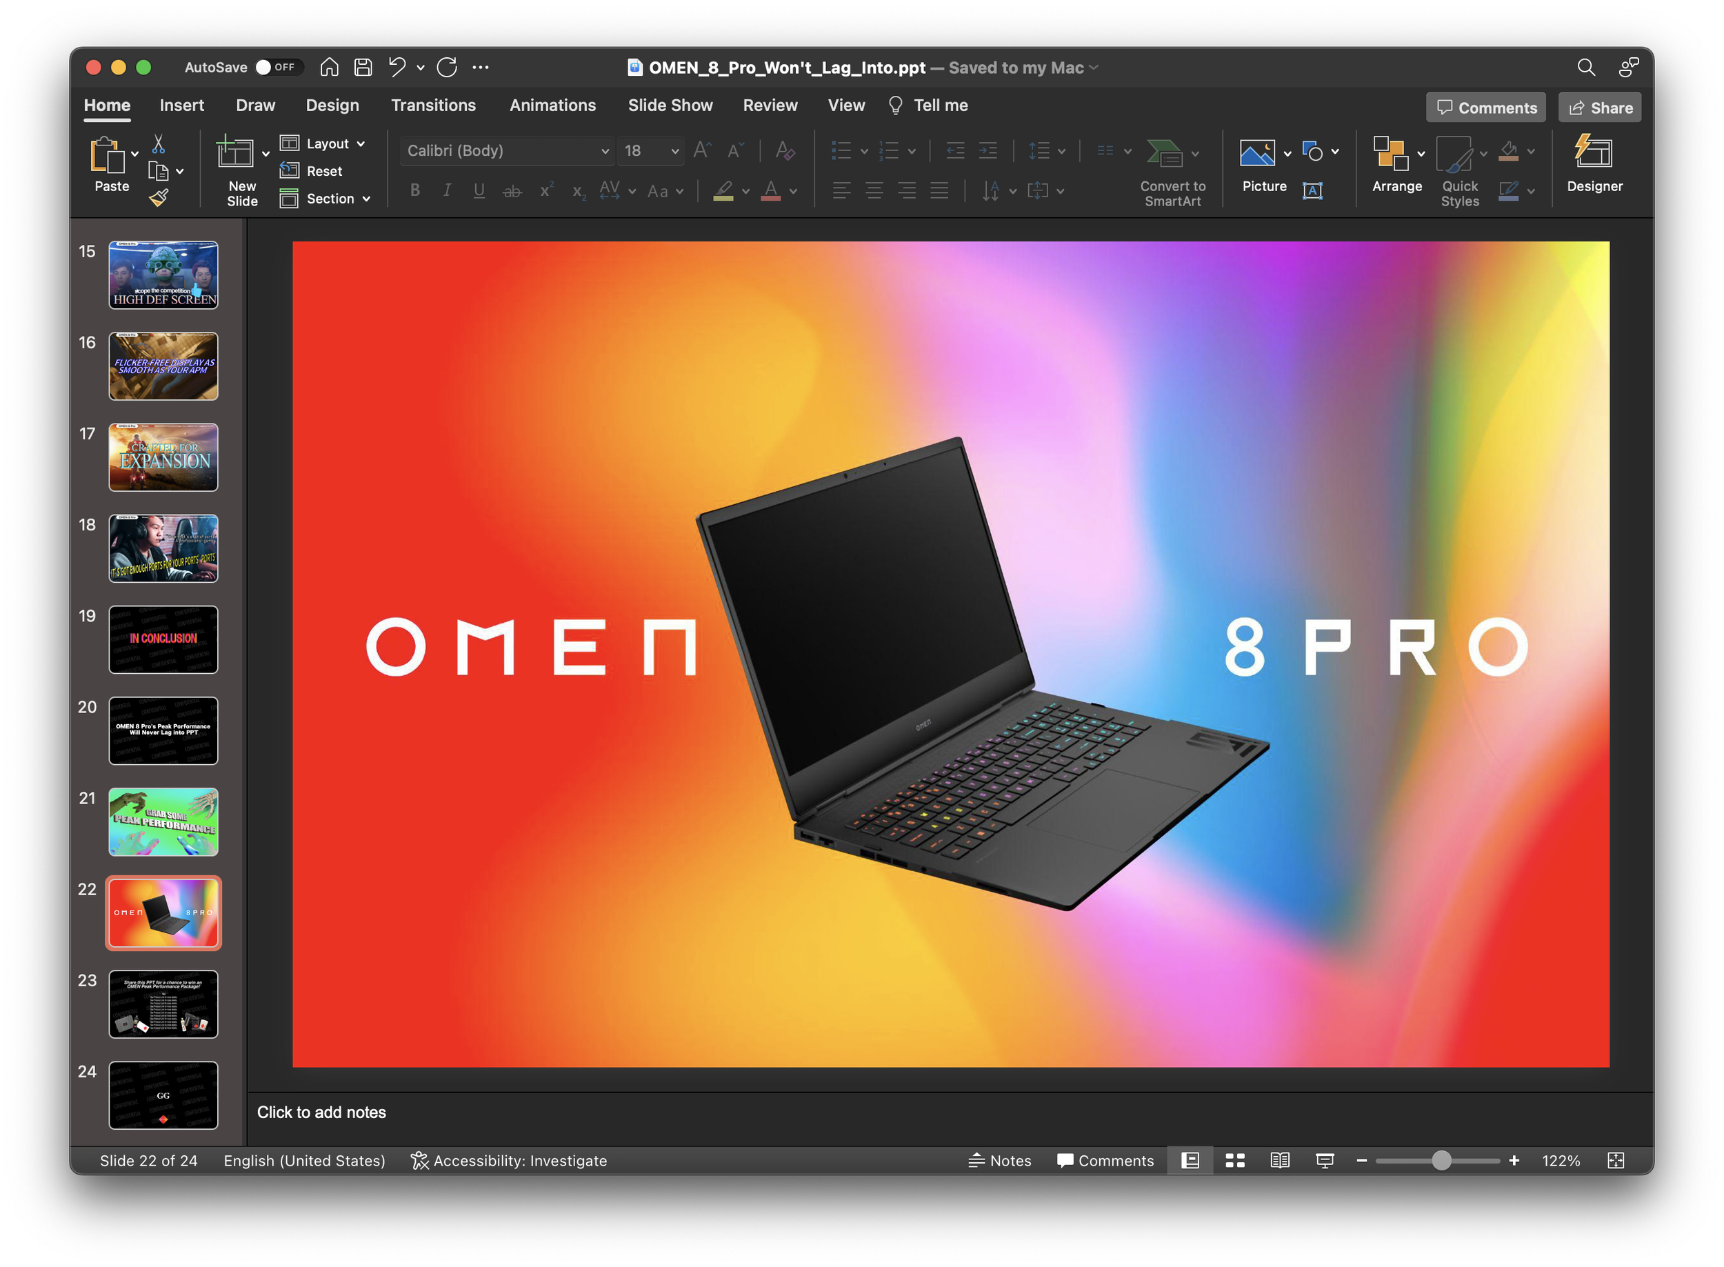
Task: Switch to Slide Sorter view icon
Action: (x=1234, y=1160)
